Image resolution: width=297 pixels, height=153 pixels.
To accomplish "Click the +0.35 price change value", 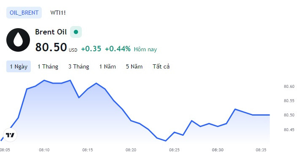I will 91,49.
